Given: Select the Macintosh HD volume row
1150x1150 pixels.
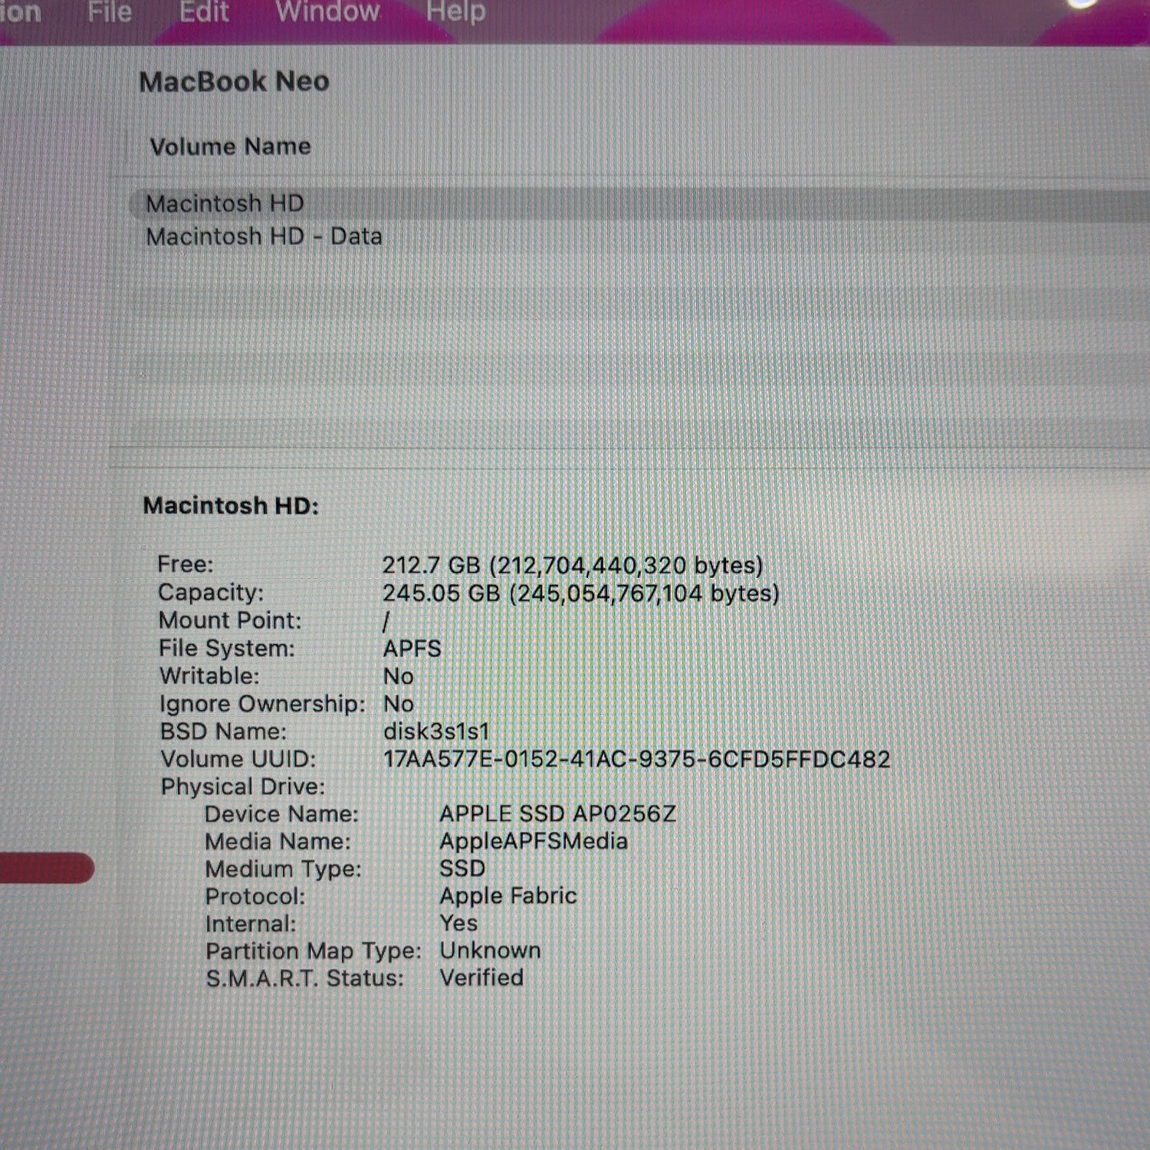Looking at the screenshot, I should pos(640,204).
